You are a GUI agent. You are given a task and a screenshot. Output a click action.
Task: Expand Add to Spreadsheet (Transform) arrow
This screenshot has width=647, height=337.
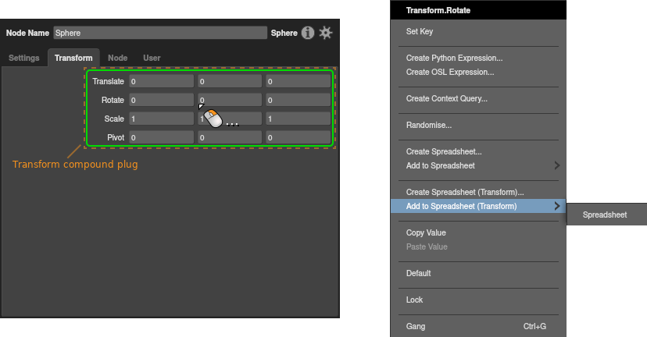(557, 206)
